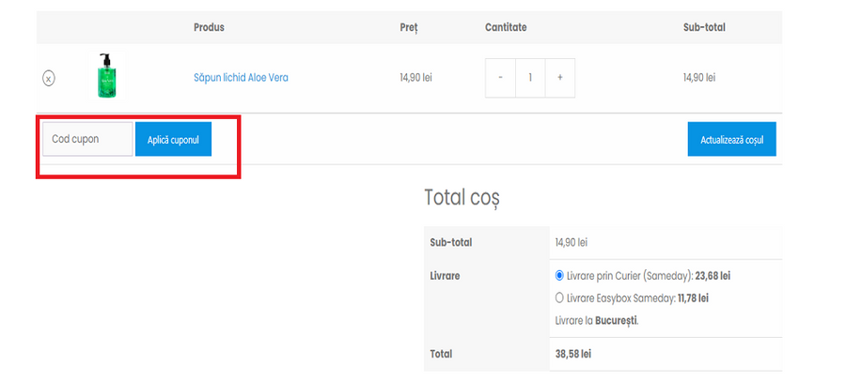This screenshot has width=846, height=380.
Task: Increase quantity with the plus button
Action: pos(559,78)
